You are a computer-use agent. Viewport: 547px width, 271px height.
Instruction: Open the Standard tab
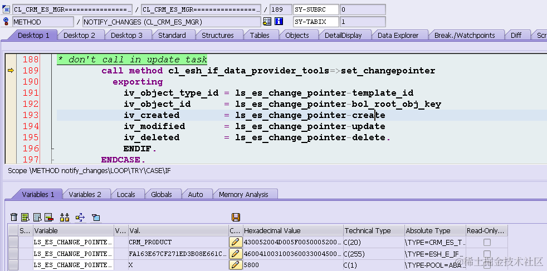point(172,35)
